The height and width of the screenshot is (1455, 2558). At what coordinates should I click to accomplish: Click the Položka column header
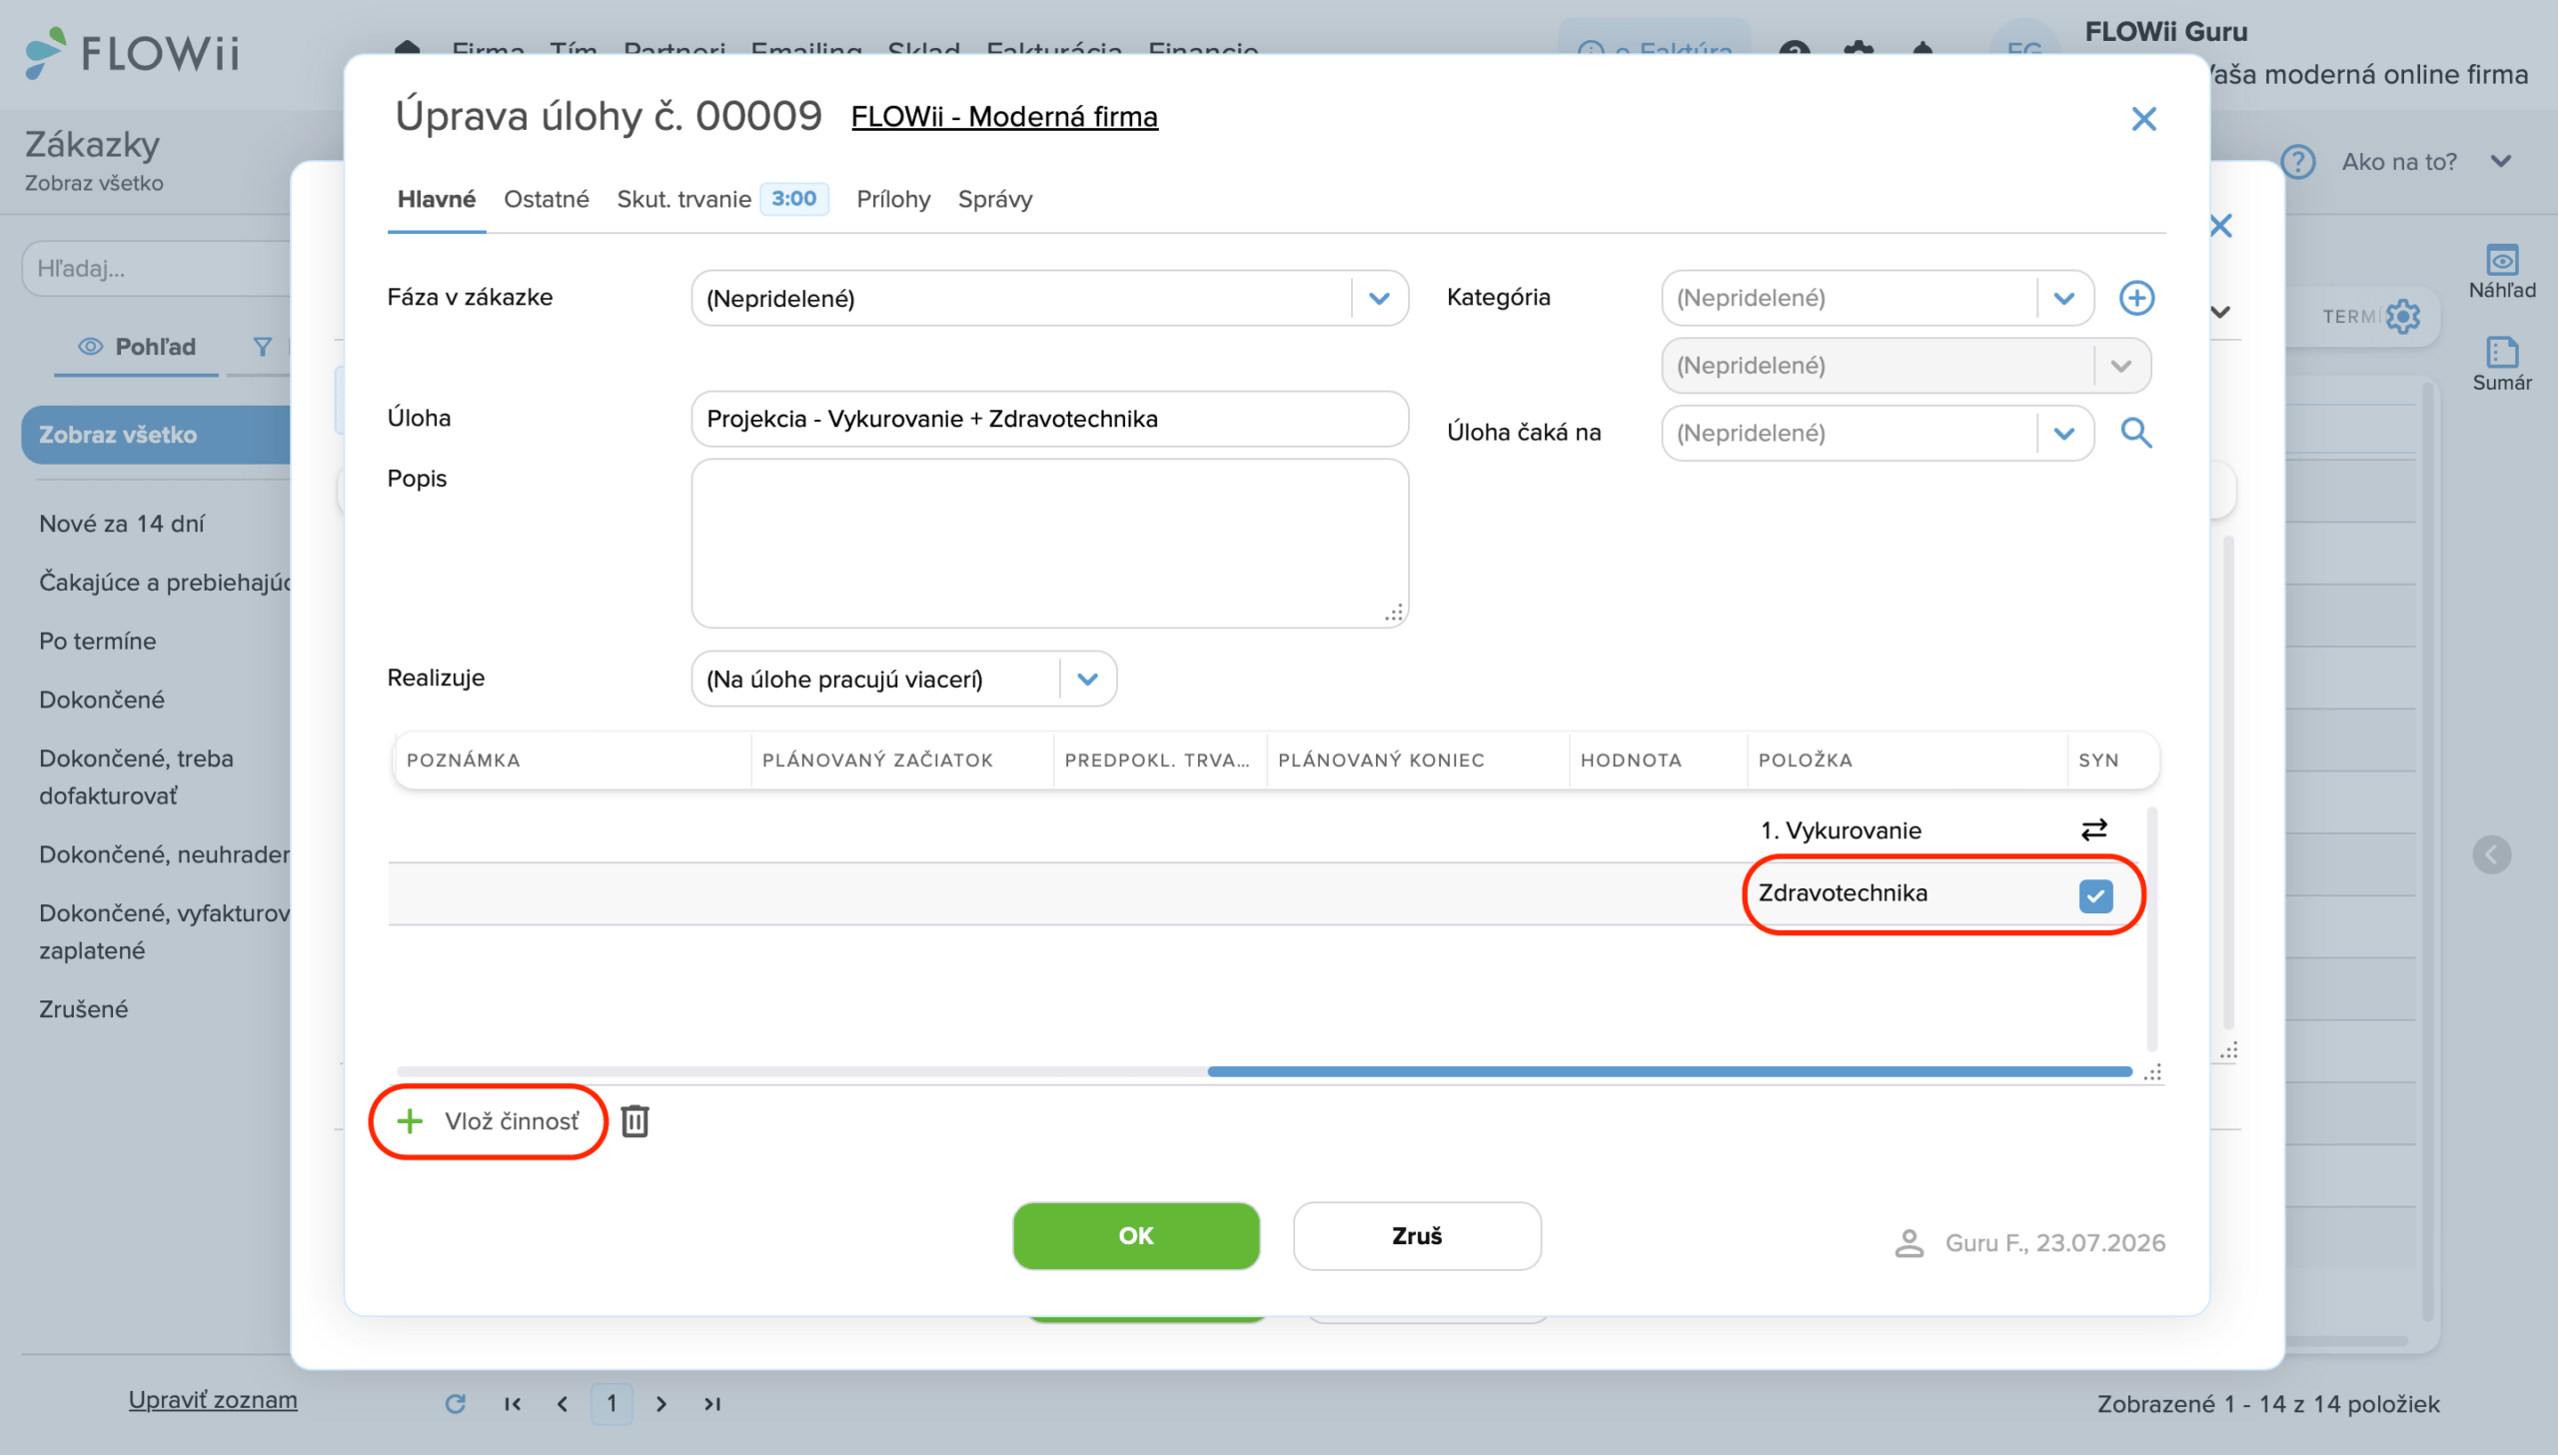pyautogui.click(x=1907, y=760)
